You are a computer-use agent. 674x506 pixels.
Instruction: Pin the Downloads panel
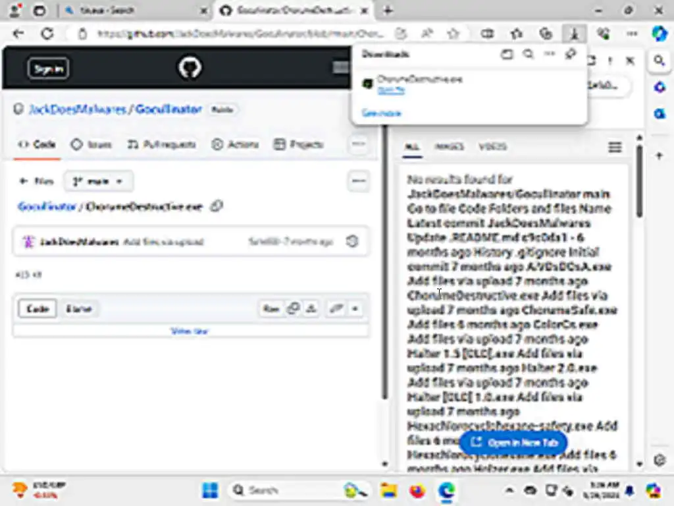[x=571, y=54]
